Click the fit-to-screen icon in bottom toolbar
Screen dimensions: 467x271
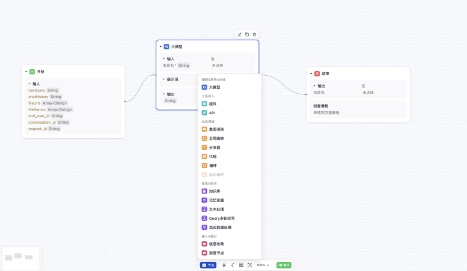coord(249,265)
